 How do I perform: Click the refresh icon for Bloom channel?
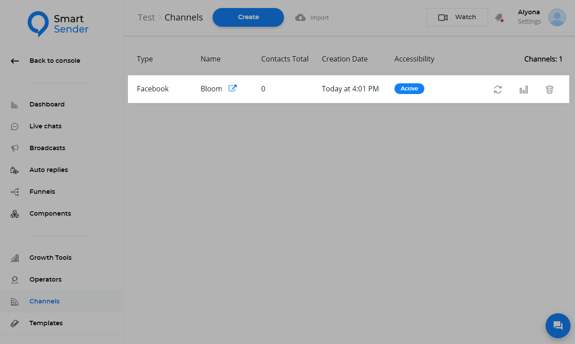coord(498,90)
